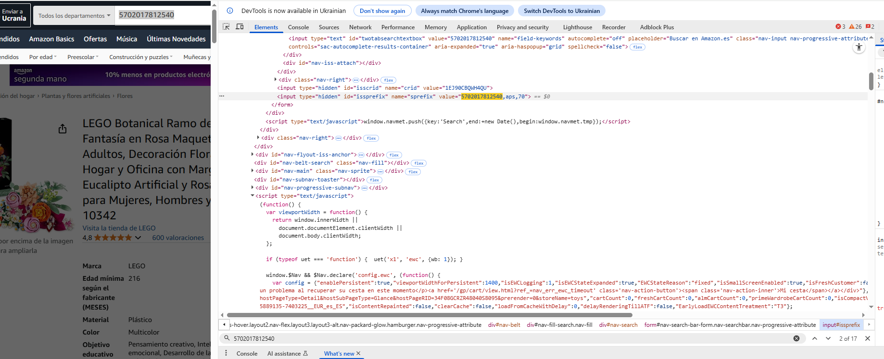The height and width of the screenshot is (359, 884).
Task: Open the issues counter showing 2
Action: click(870, 27)
